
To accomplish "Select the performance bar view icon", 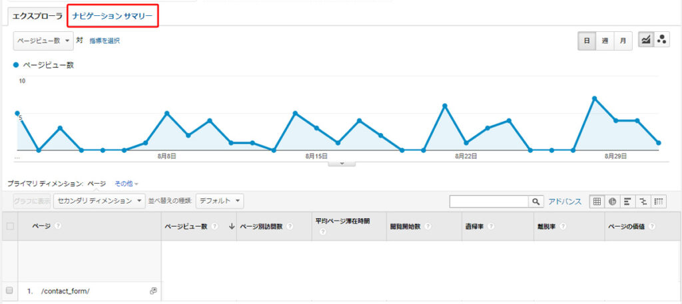I will tap(627, 201).
